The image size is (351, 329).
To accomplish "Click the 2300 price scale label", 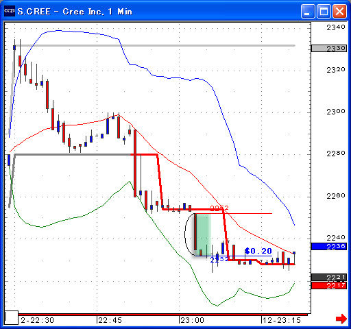I will point(336,112).
